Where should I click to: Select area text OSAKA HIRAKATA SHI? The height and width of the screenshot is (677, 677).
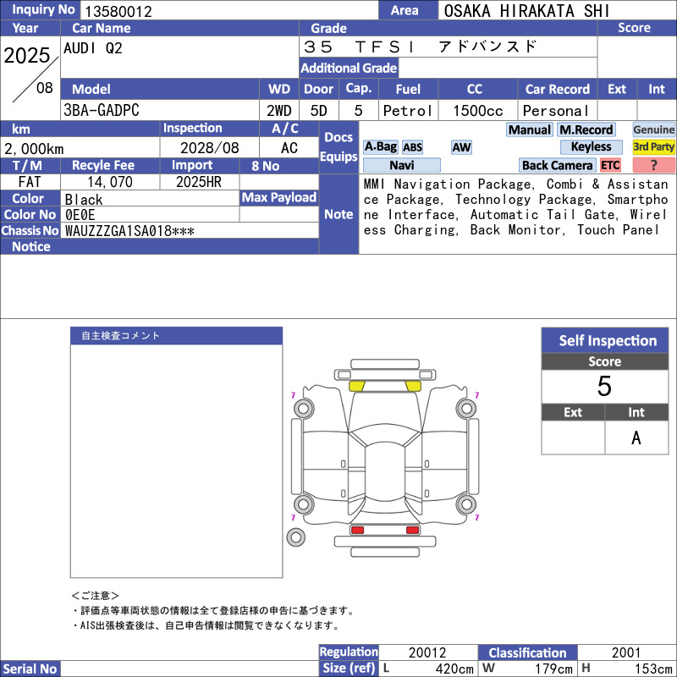[526, 11]
